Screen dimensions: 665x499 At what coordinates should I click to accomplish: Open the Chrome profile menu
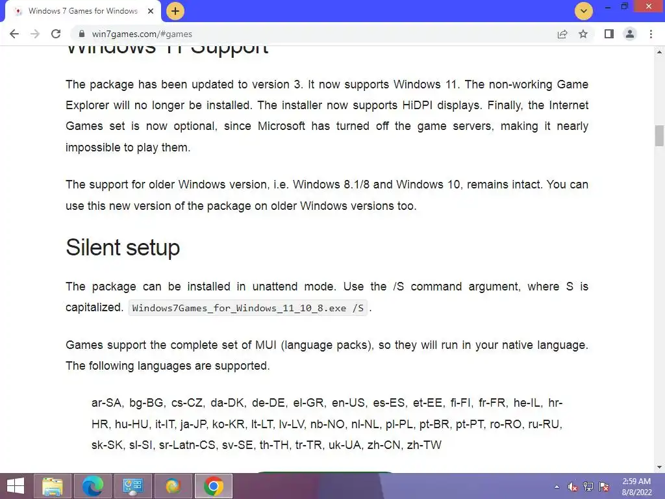630,34
